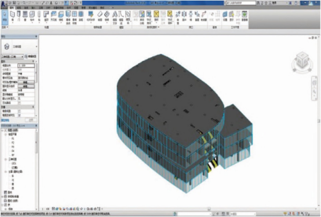321x217 pixels.
Task: Click the Edit Type button in Properties
Action: coord(31,57)
